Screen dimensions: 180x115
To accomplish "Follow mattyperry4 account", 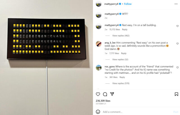I will point(128,4).
